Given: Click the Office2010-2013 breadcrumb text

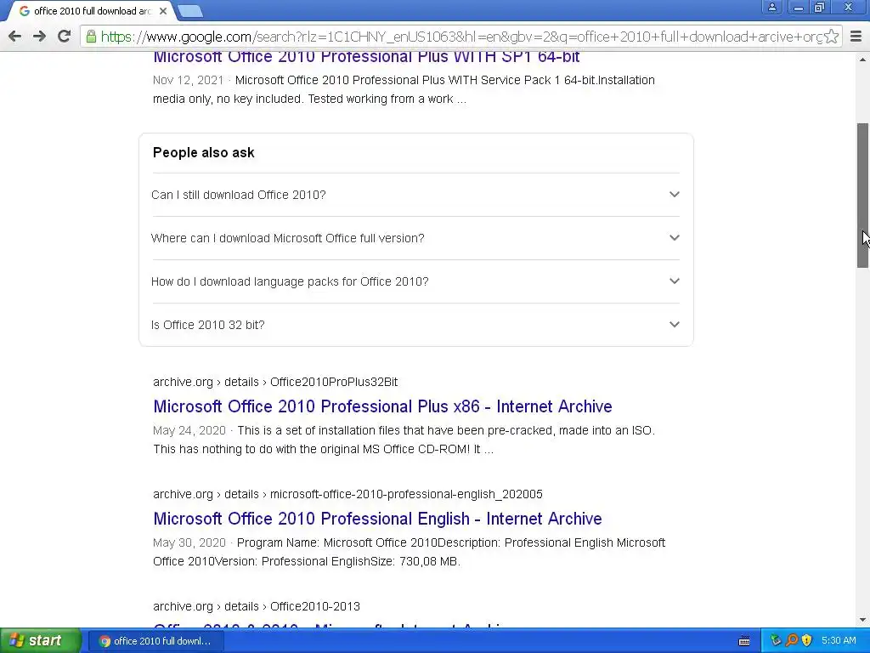Looking at the screenshot, I should 314,606.
